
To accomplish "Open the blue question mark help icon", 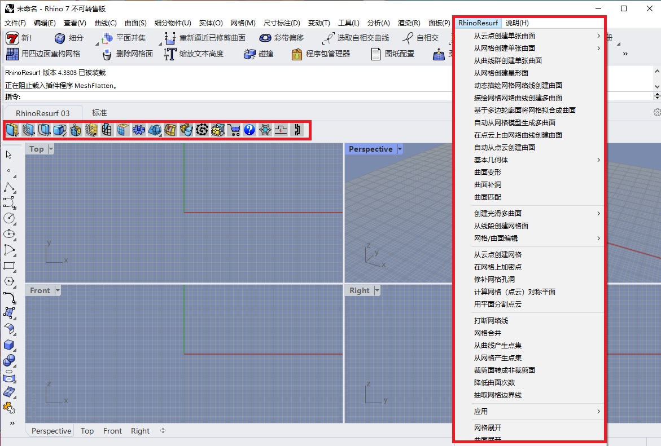I will pos(249,130).
